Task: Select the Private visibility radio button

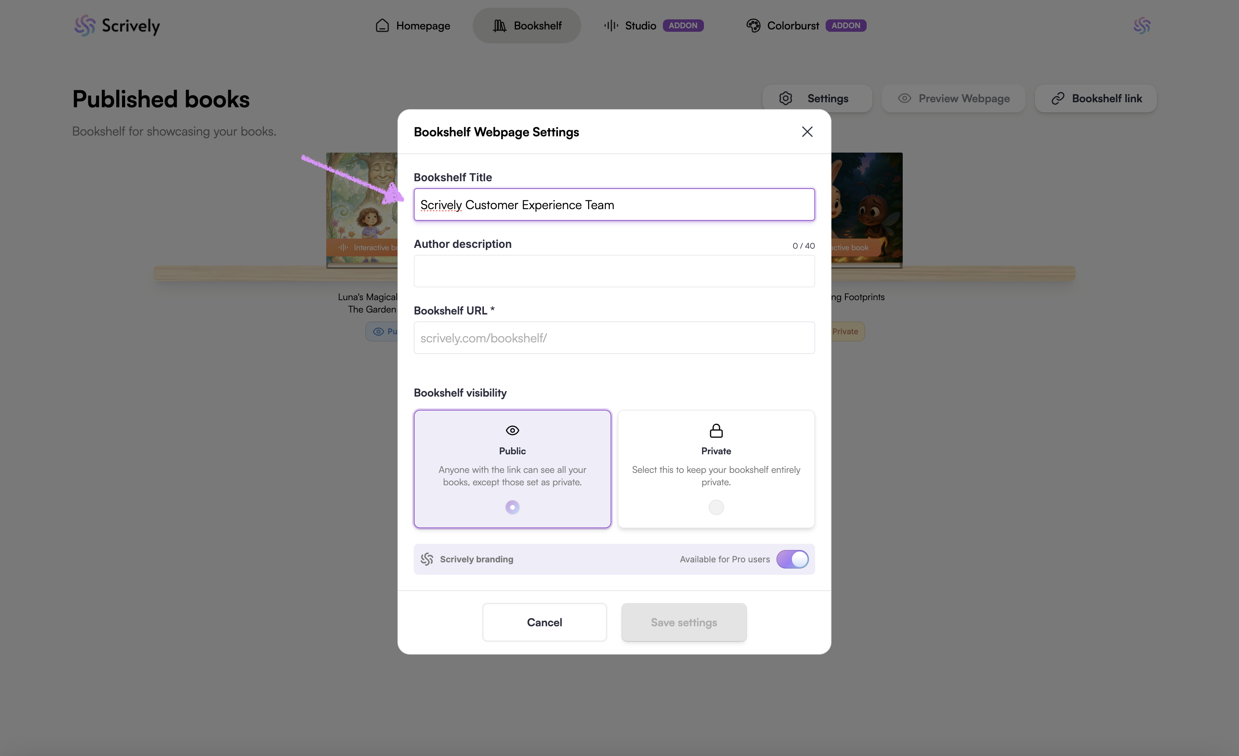Action: click(716, 507)
